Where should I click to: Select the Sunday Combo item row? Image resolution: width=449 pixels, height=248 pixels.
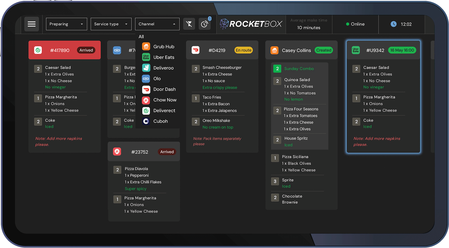pos(299,69)
